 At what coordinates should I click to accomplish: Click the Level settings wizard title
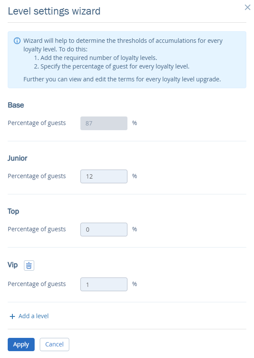(x=54, y=11)
